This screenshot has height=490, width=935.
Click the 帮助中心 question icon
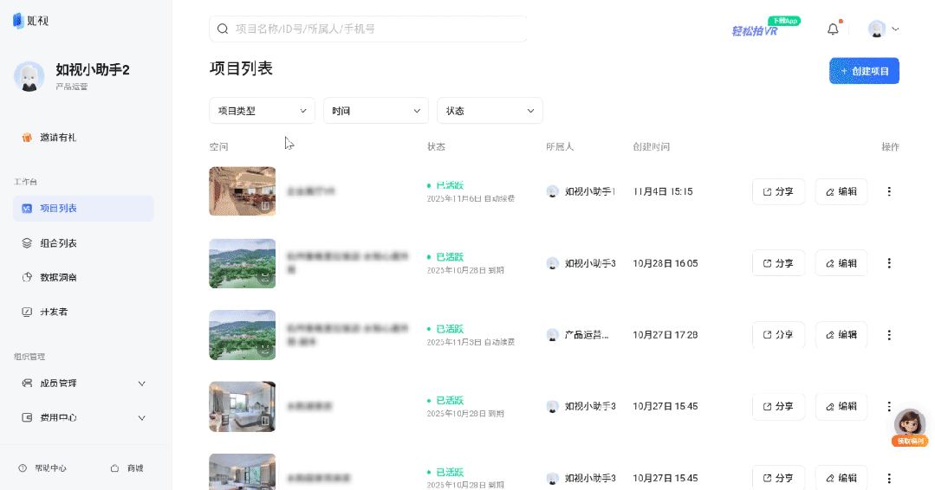click(23, 468)
